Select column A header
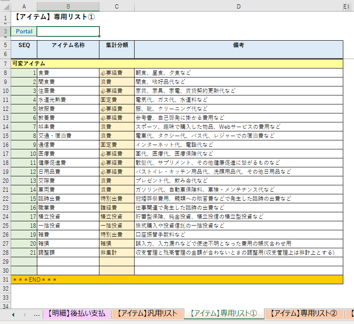Image resolution: width=354 pixels, height=324 pixels. (x=24, y=7)
